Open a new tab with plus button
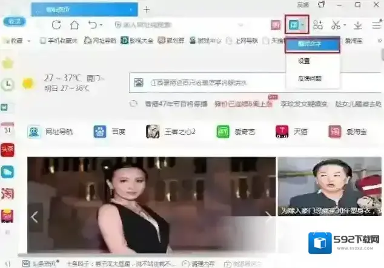The height and width of the screenshot is (268, 384). click(x=147, y=9)
